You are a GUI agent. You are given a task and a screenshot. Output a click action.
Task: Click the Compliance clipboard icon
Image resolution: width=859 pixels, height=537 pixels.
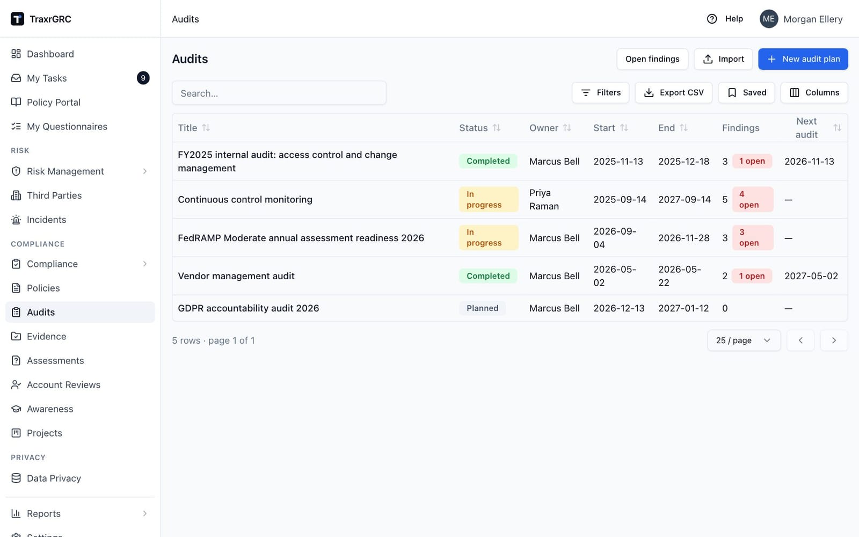pos(16,264)
